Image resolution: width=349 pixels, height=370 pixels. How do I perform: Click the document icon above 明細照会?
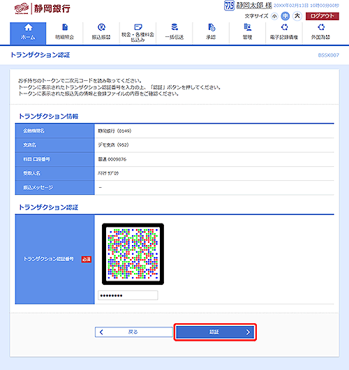(65, 27)
